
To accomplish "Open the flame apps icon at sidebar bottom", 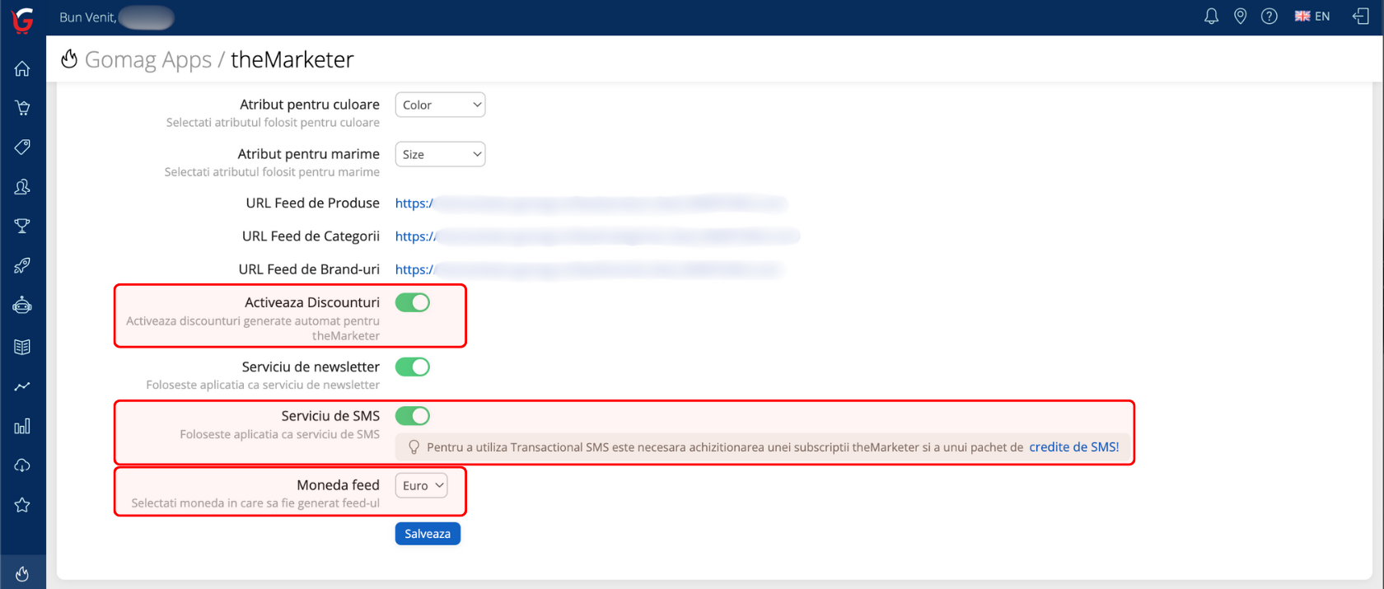I will pos(22,573).
